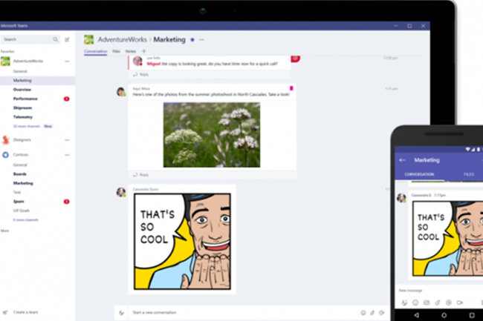Expand 6 more channels under Contoso
The height and width of the screenshot is (321, 483).
tap(25, 219)
